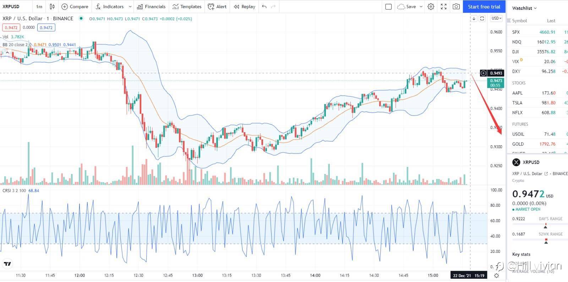Click the Compare symbol button
Viewport: 568px width, 282px height.
coord(75,6)
